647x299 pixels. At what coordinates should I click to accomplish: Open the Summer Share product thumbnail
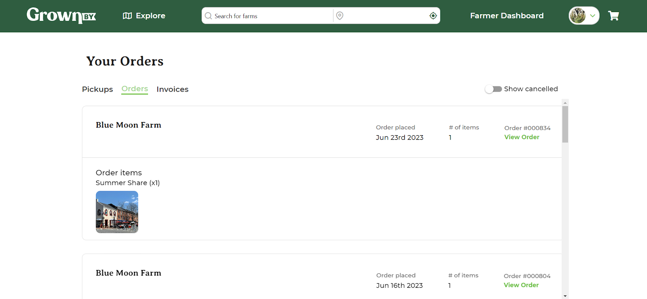point(117,212)
